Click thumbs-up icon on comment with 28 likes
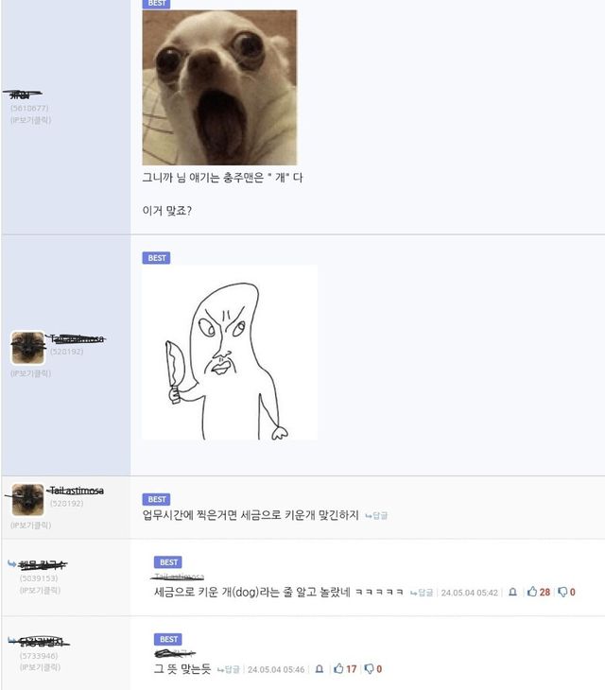Image resolution: width=605 pixels, height=690 pixels. click(532, 592)
